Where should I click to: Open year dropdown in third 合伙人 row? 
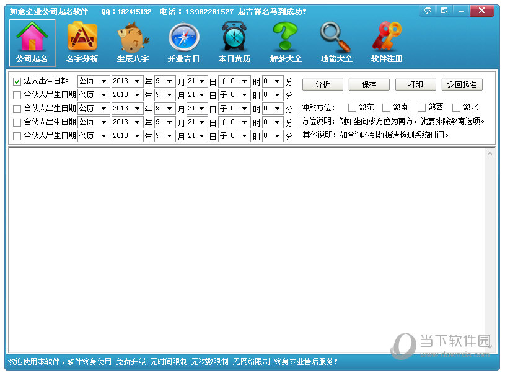point(127,122)
